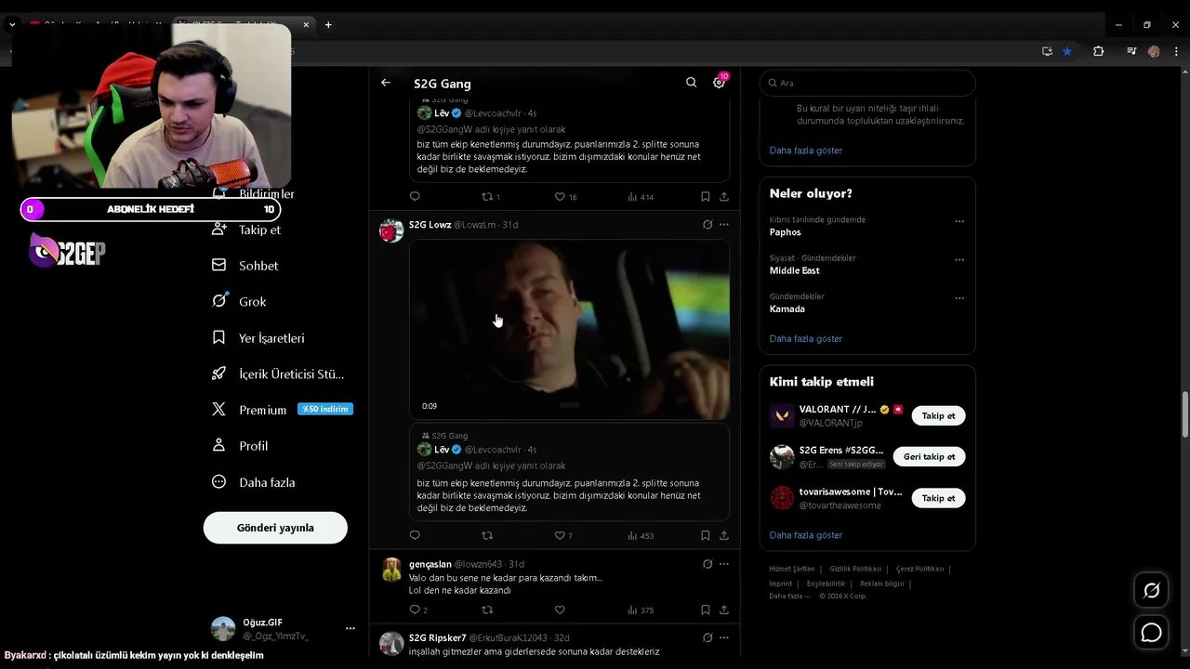Go back with the S2G Gang back arrow
This screenshot has width=1190, height=669.
(386, 83)
